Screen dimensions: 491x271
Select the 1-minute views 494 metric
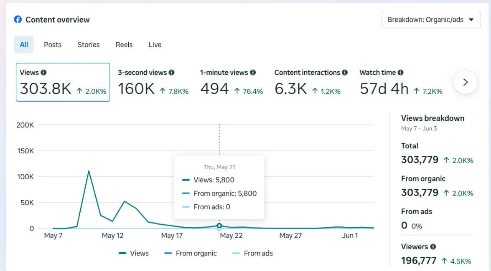[232, 83]
